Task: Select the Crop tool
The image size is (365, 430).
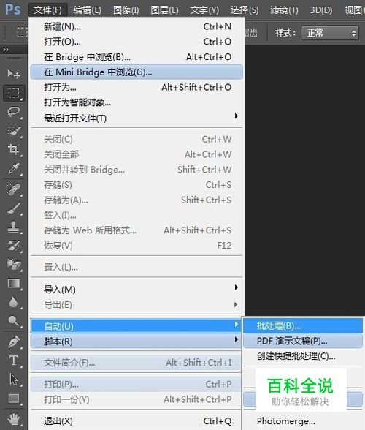Action: (x=14, y=149)
